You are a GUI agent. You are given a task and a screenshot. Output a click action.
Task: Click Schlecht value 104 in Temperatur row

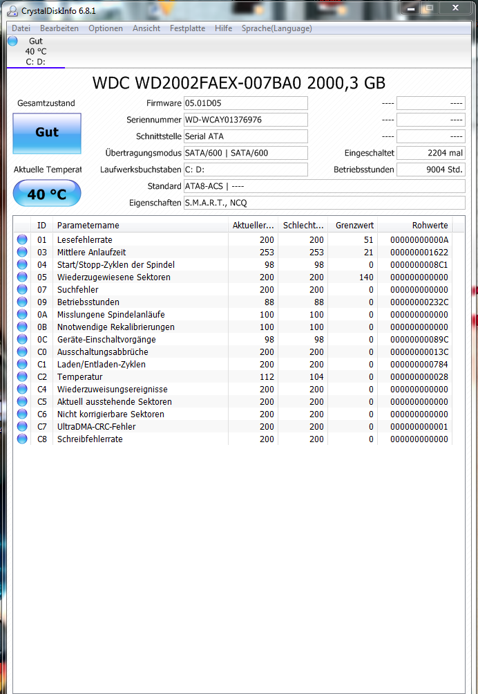tap(316, 376)
